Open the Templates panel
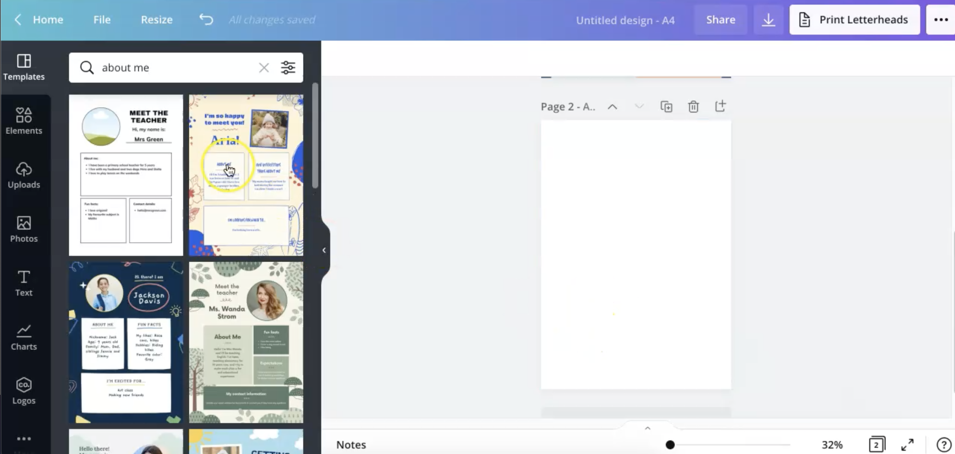The height and width of the screenshot is (454, 955). 24,67
